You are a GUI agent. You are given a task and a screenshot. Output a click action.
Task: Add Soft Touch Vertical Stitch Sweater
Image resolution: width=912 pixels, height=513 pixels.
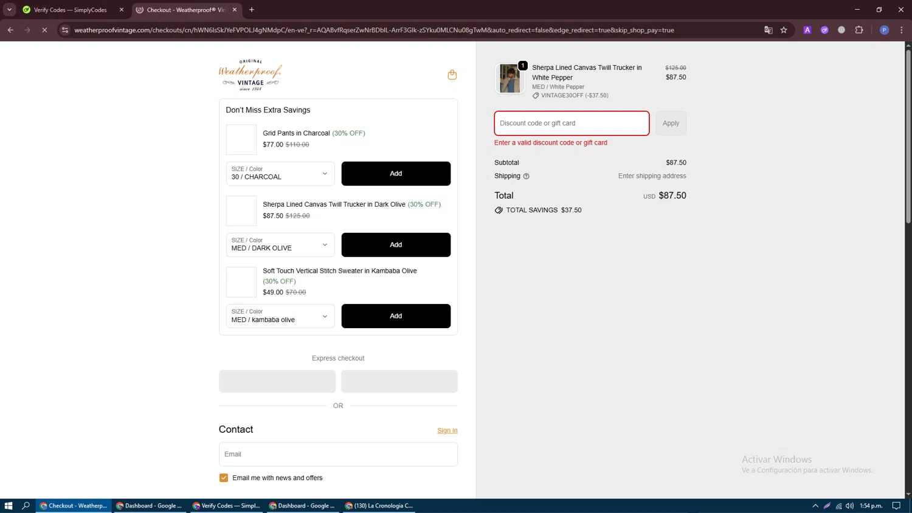tap(396, 316)
